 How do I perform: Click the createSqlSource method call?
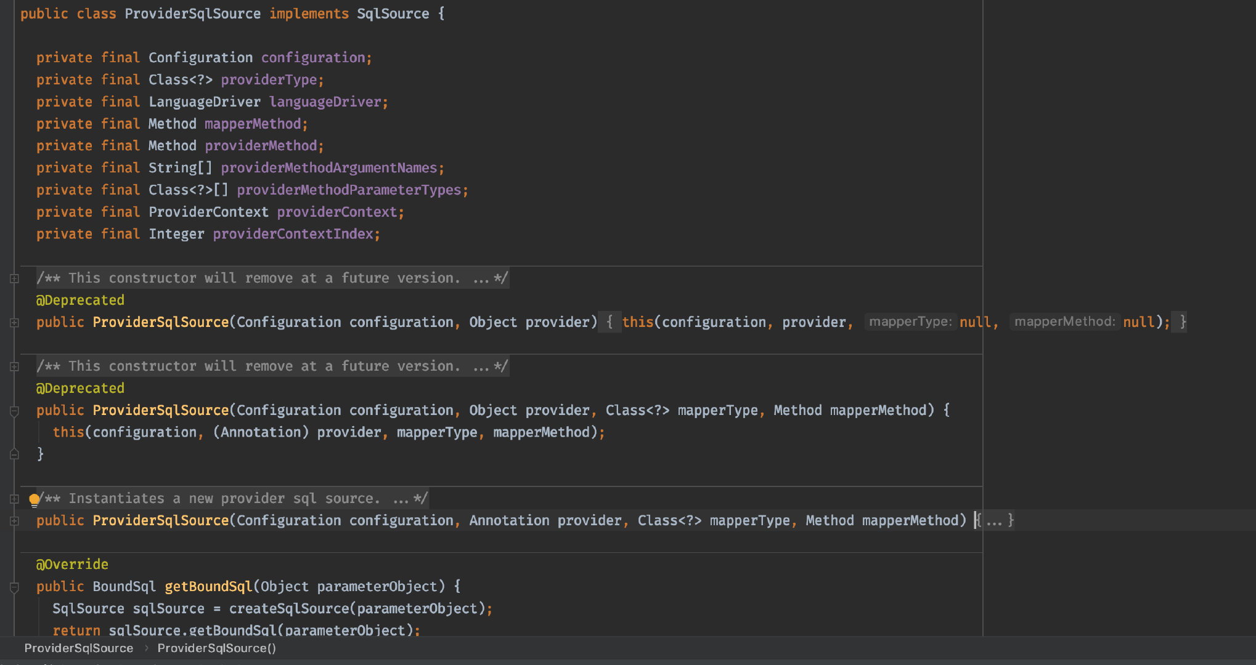coord(289,608)
